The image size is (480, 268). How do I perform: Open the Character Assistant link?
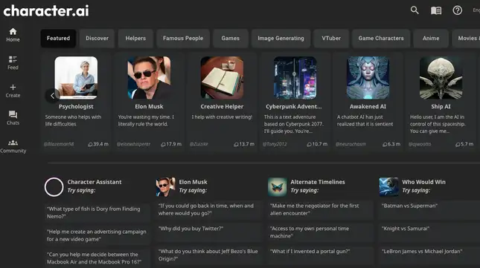[x=95, y=182]
